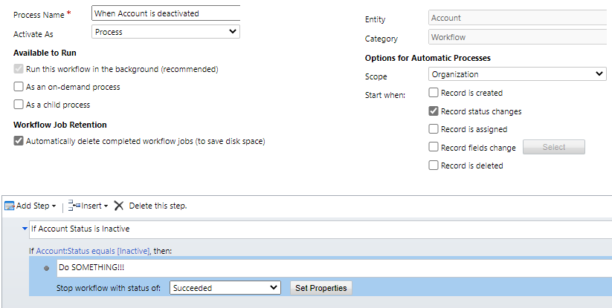Viewport: 612px width, 308px height.
Task: Toggle Automatically delete completed workflow jobs
Action: (19, 140)
